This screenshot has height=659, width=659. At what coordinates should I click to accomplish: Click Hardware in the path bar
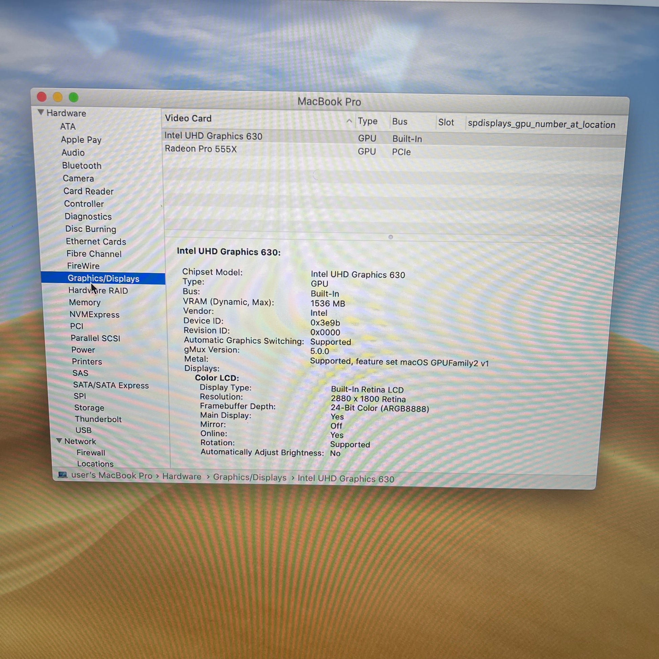[x=182, y=476]
